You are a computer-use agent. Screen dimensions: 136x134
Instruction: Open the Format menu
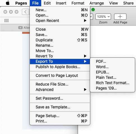pos(78,3)
